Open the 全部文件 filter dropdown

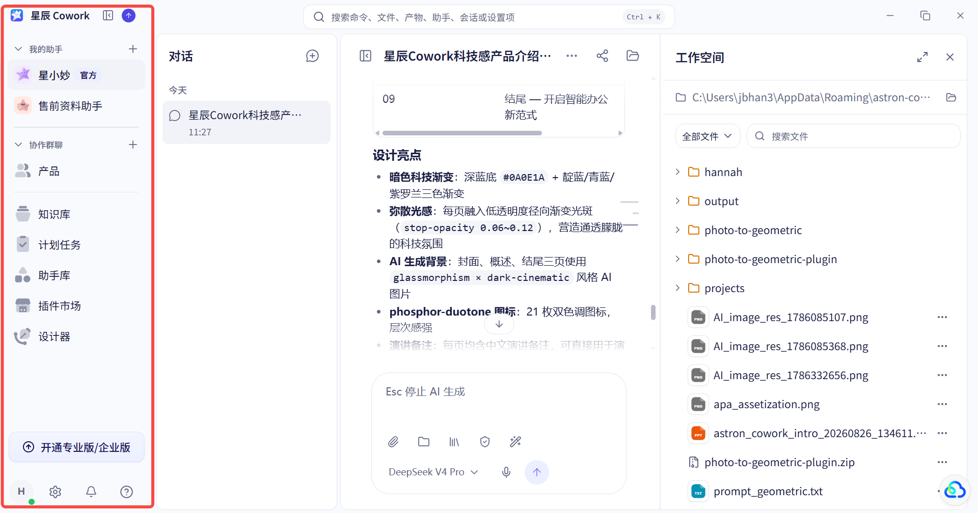pos(708,136)
